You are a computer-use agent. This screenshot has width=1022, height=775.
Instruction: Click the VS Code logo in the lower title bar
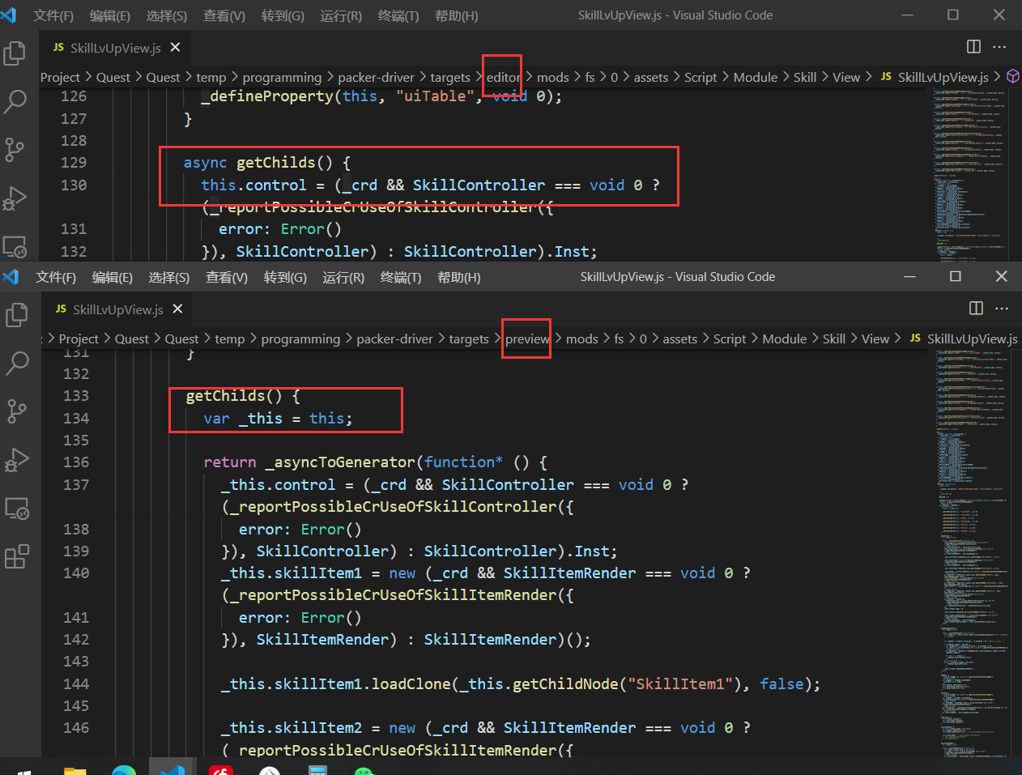(11, 277)
